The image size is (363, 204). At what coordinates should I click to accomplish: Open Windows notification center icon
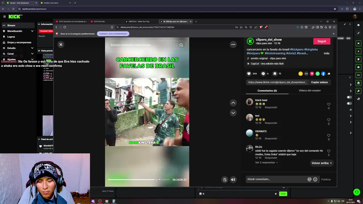coord(358,201)
